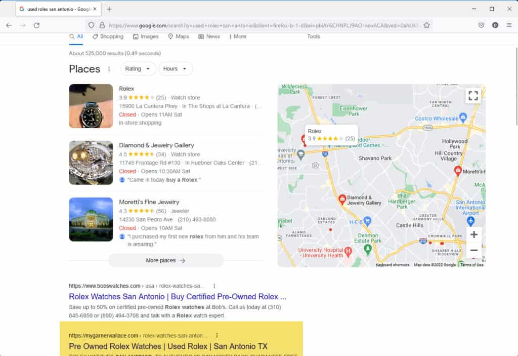Click the Costco Wholesale map pin
The height and width of the screenshot is (356, 518).
click(x=463, y=117)
